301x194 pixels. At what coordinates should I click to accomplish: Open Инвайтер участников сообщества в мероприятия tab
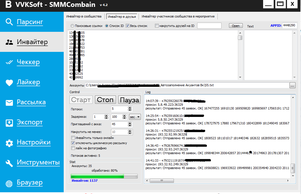pos(178,16)
